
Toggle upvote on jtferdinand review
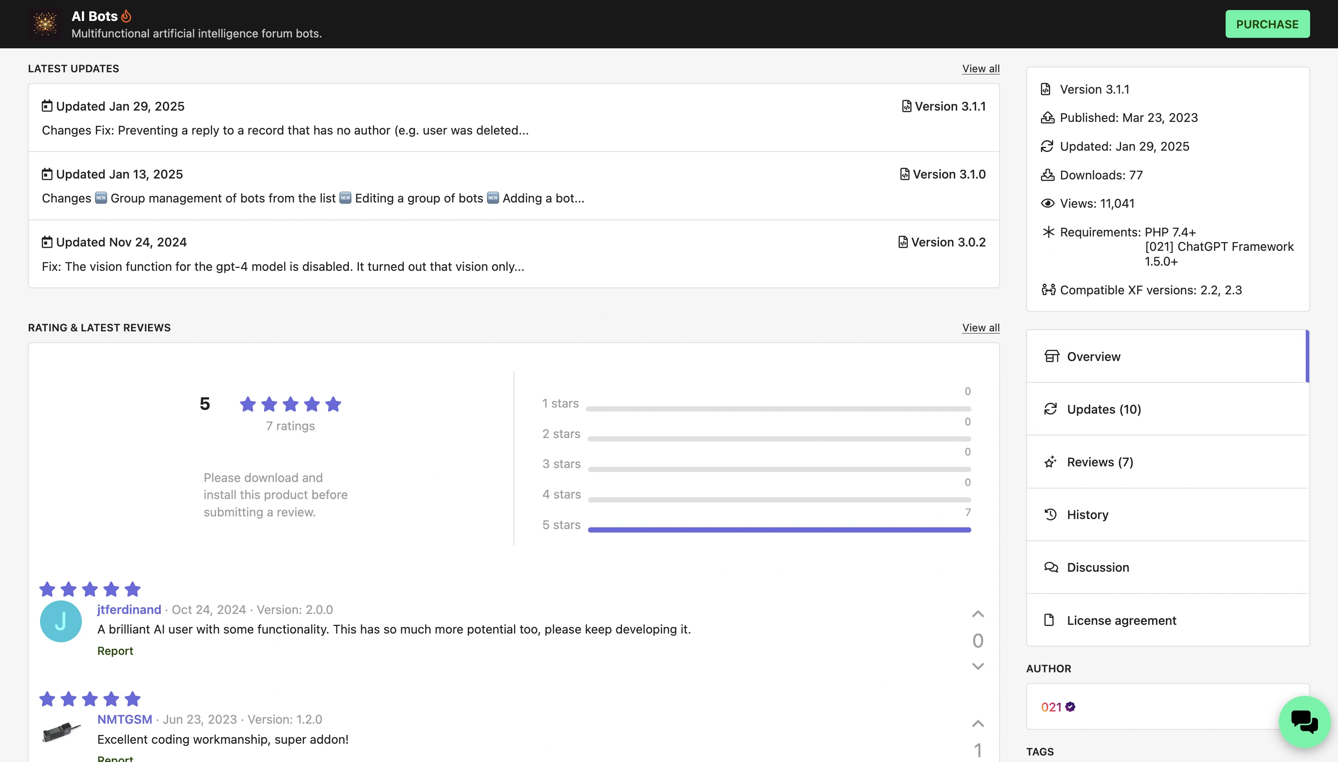[978, 614]
